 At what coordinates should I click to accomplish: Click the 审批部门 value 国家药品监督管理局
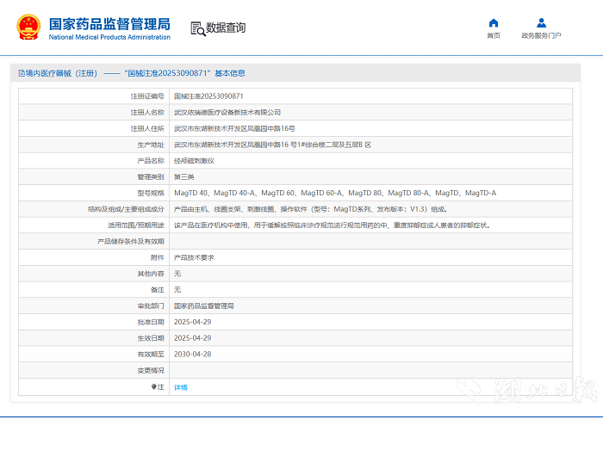(204, 305)
